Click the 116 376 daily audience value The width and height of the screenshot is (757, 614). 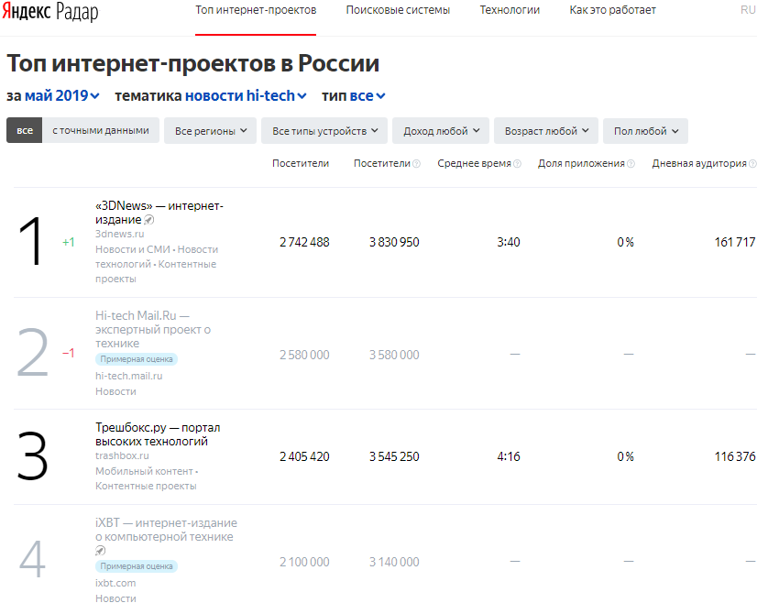735,456
